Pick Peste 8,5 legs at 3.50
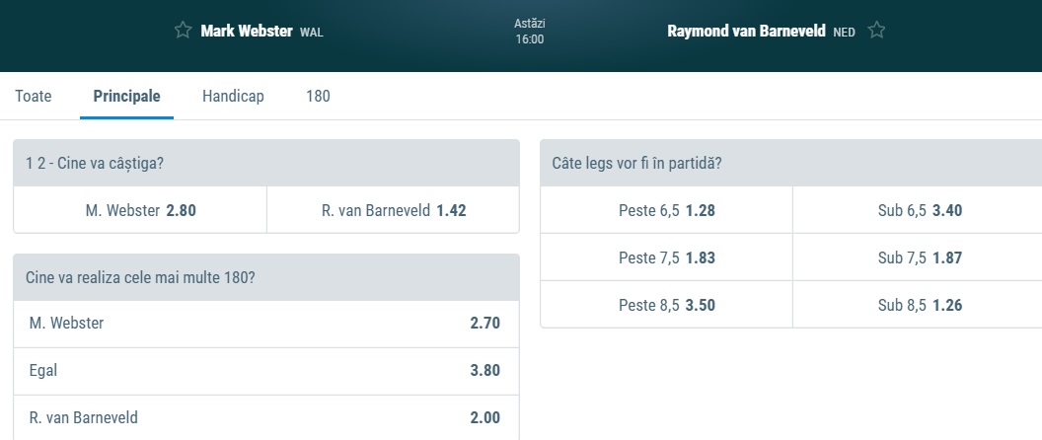This screenshot has width=1042, height=440. point(666,305)
